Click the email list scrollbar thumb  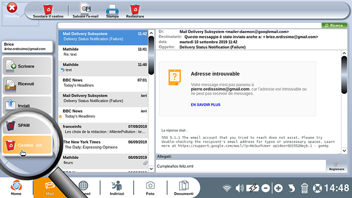151,55
